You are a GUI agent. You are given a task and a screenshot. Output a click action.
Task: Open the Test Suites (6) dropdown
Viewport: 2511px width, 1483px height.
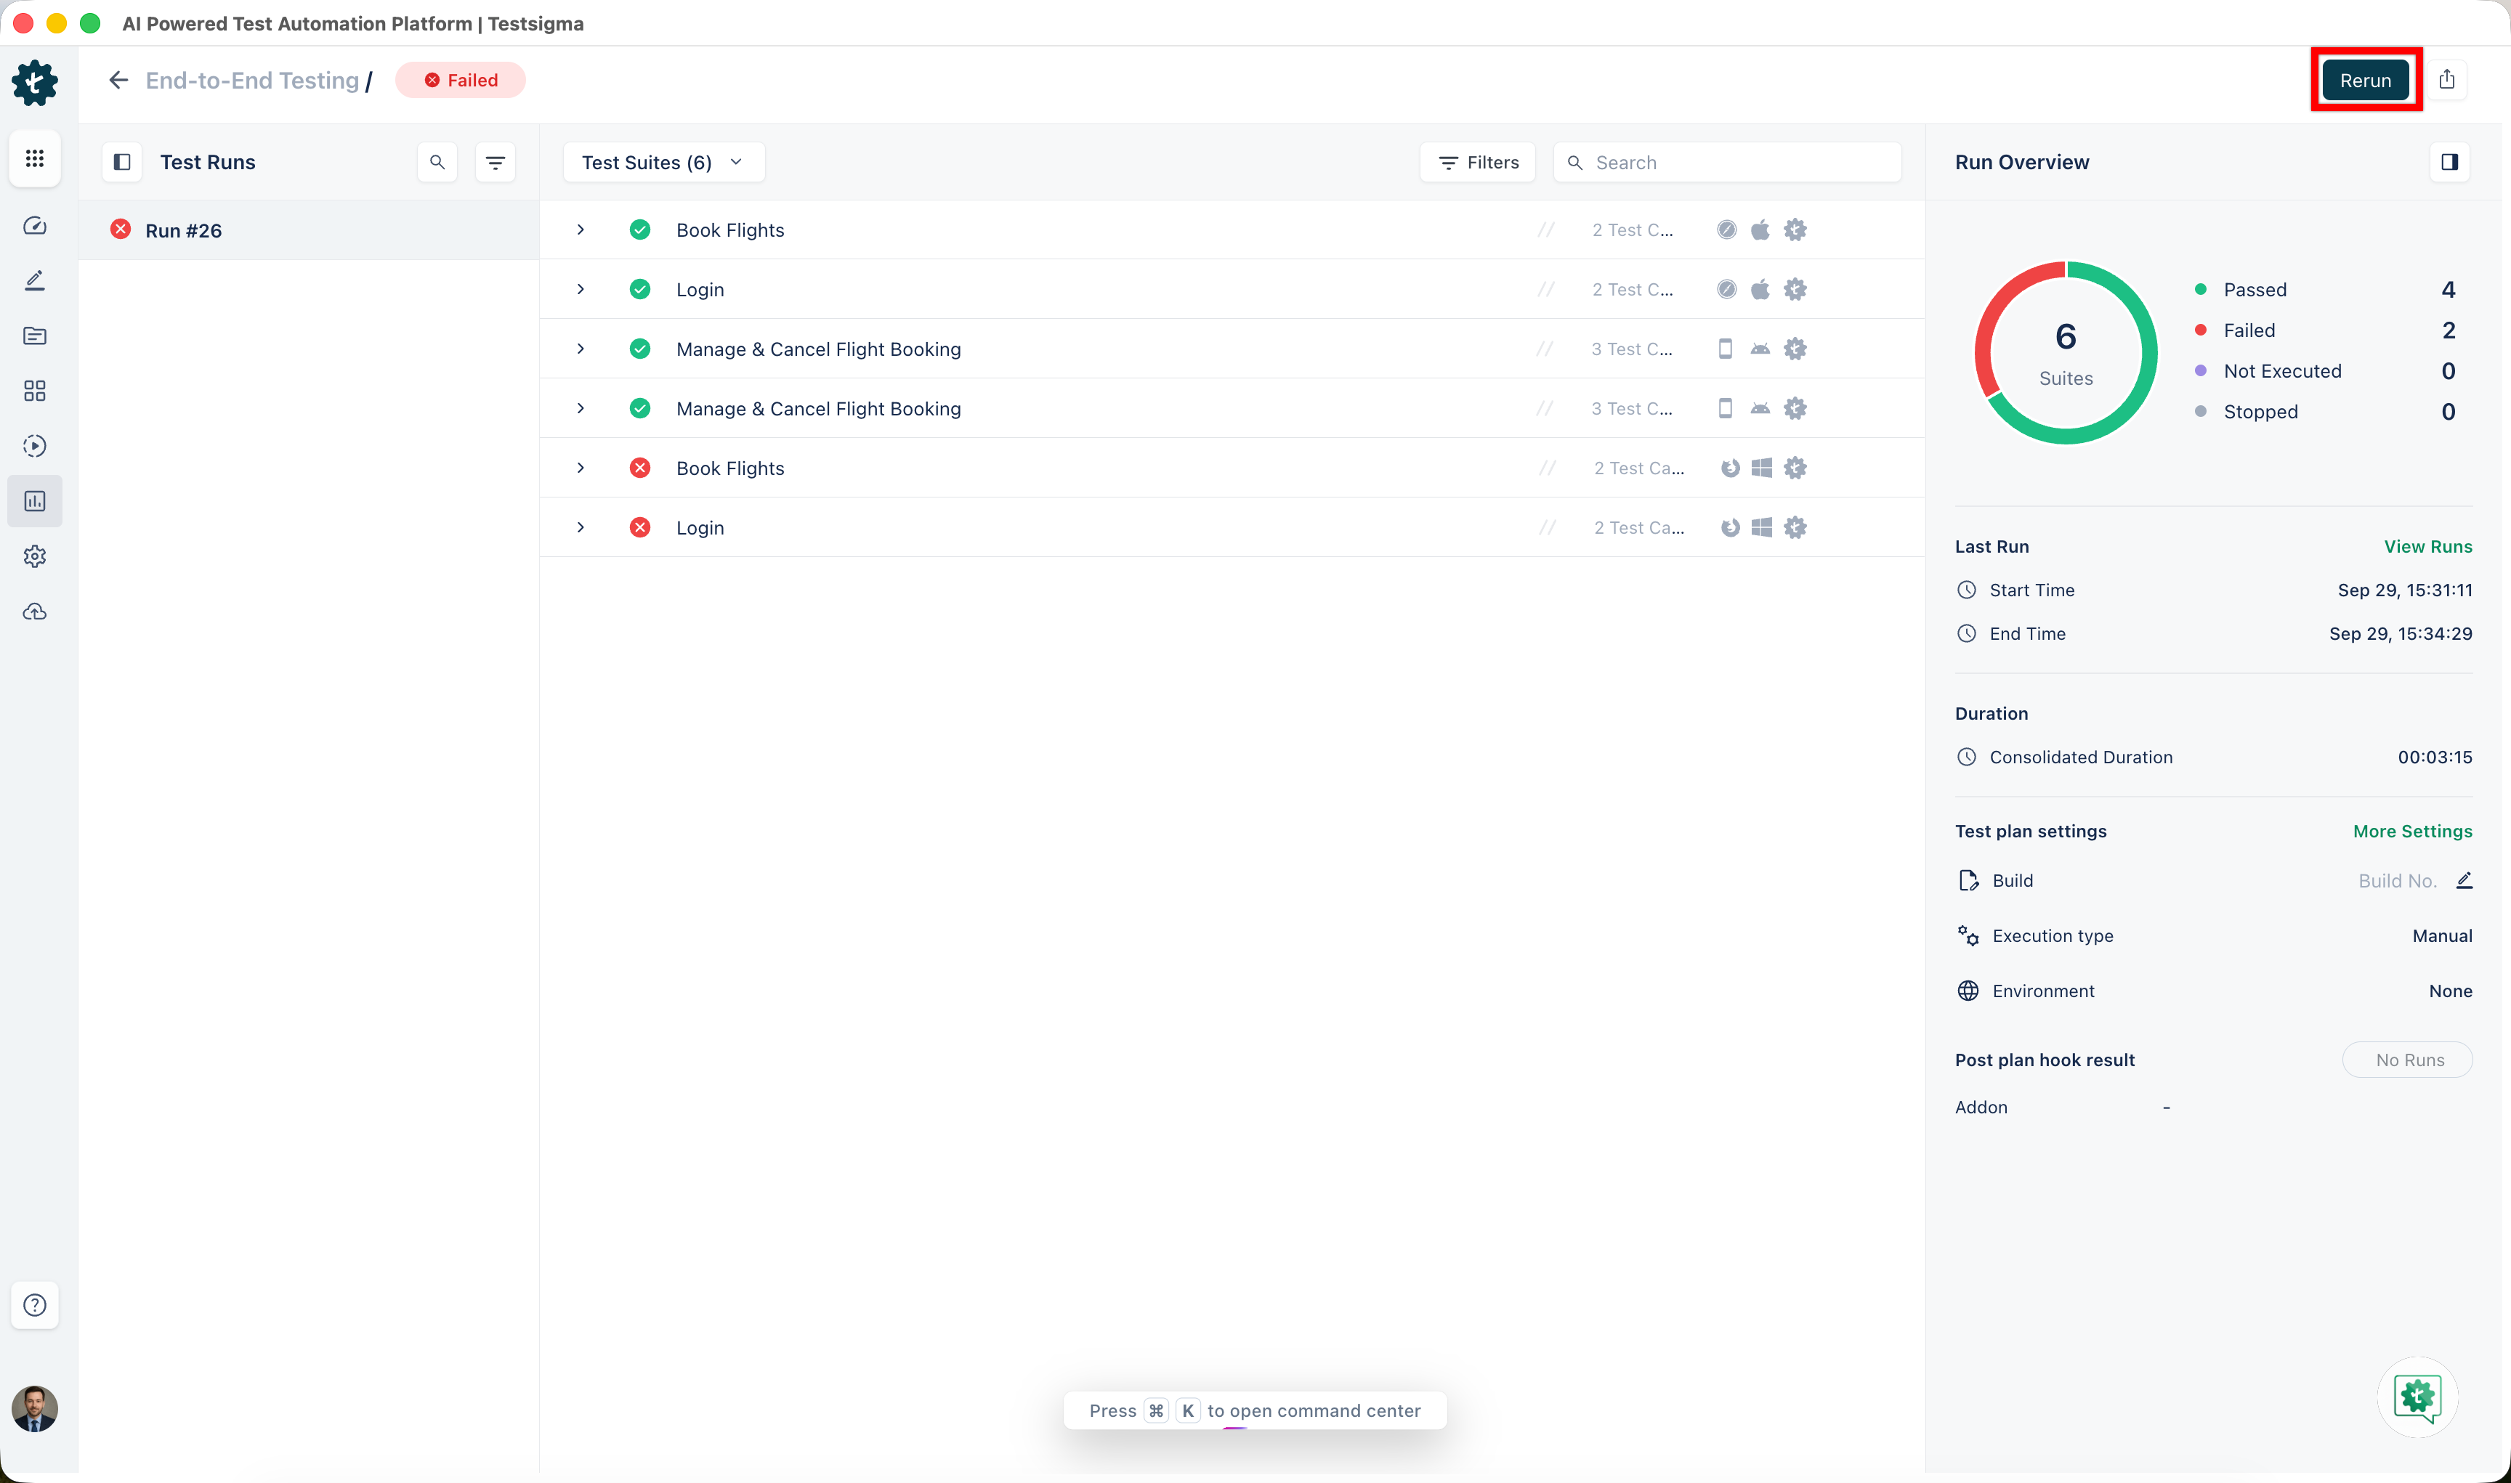coord(664,162)
